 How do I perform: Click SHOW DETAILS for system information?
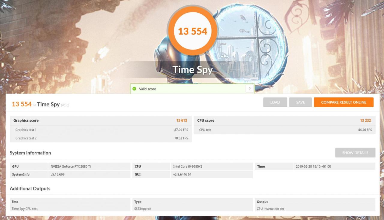(355, 153)
